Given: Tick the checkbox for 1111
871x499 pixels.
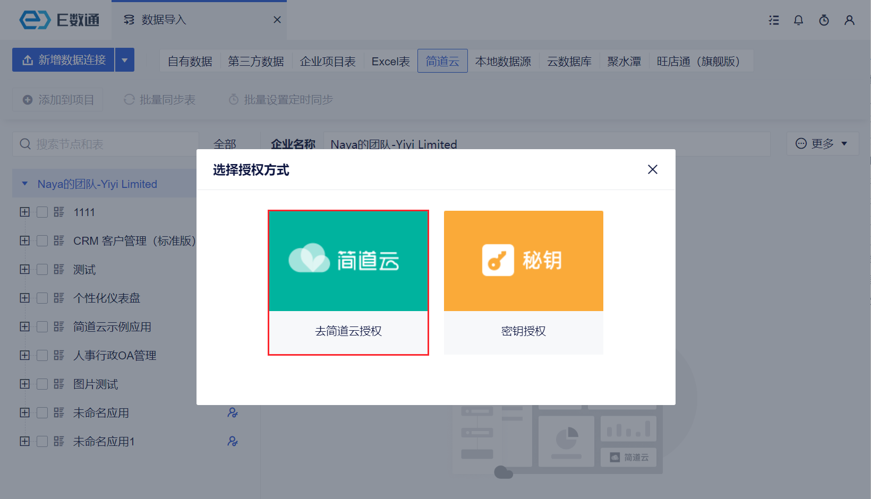Looking at the screenshot, I should (42, 212).
